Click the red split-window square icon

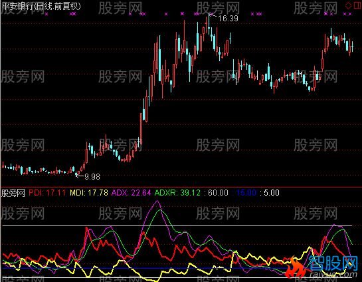point(357,5)
